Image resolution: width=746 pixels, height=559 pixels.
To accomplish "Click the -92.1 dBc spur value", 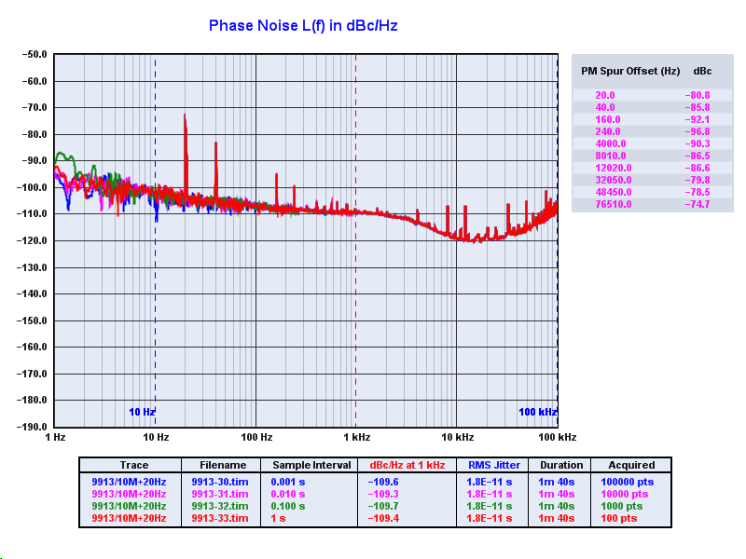I will [x=697, y=120].
